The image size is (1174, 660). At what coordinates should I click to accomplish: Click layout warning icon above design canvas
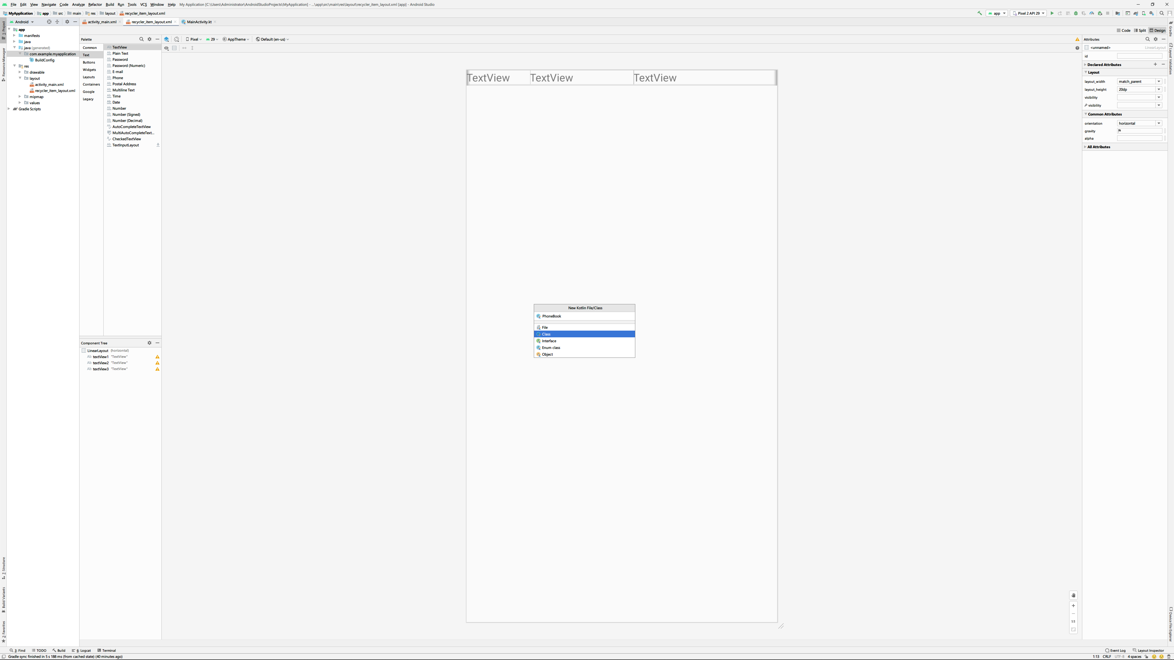coord(1077,39)
